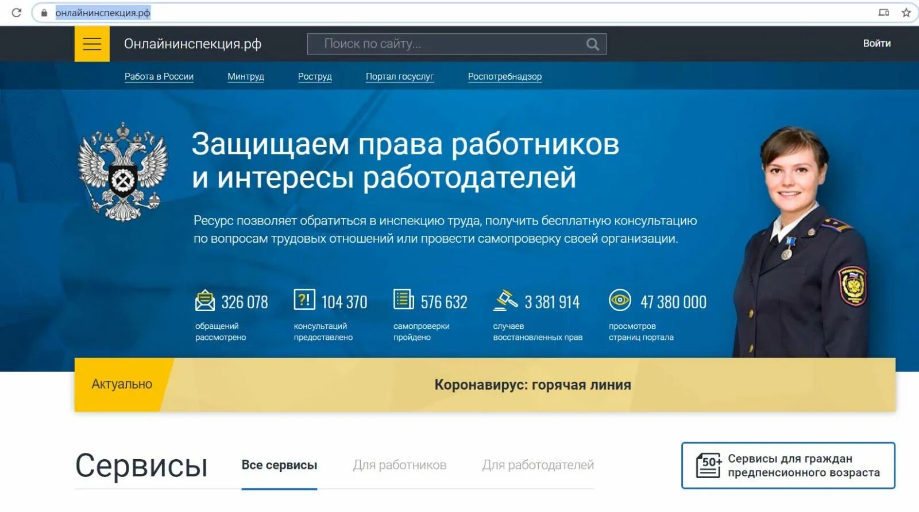Screen dimensions: 919x512
Task: Click просмотров страниц портала caption
Action: click(641, 332)
